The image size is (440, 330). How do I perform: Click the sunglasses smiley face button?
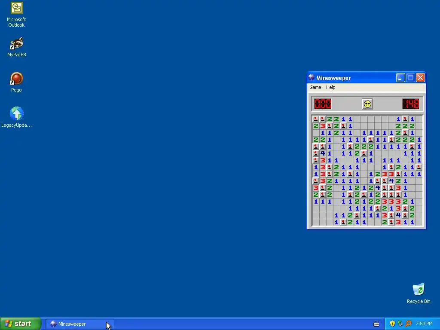click(367, 104)
